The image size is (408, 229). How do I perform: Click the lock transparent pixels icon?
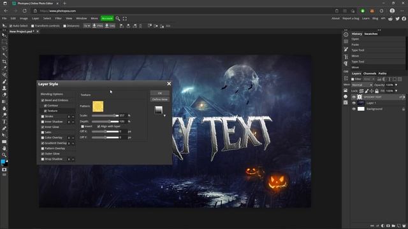click(361, 91)
